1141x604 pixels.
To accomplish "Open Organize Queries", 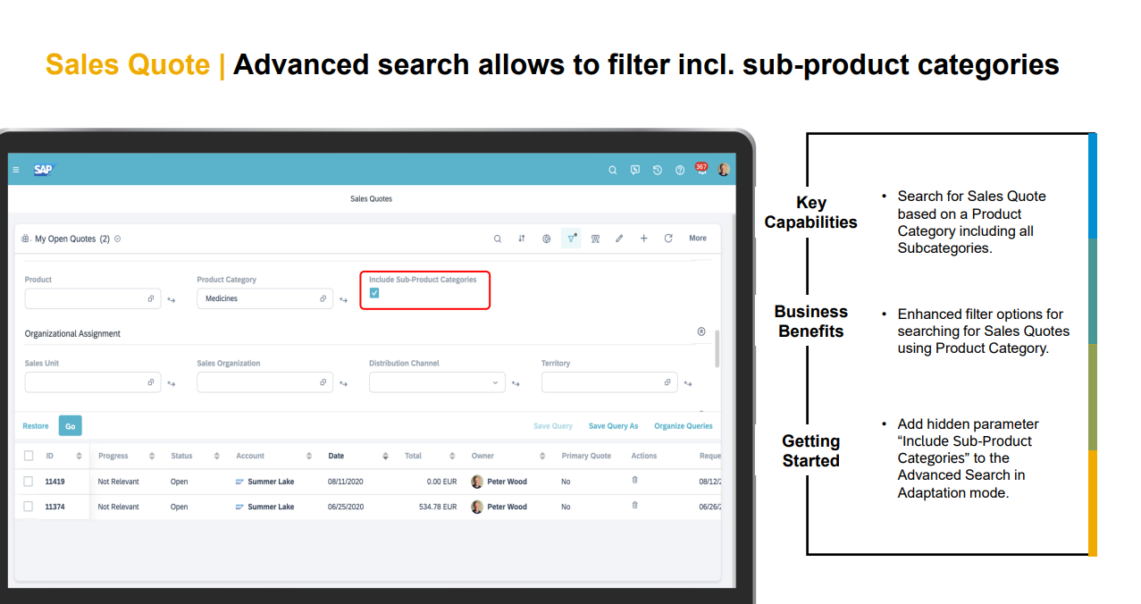I will click(684, 426).
